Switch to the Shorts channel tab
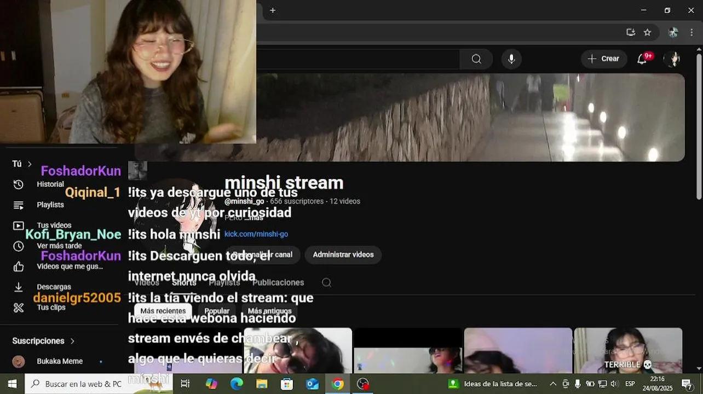 tap(184, 282)
